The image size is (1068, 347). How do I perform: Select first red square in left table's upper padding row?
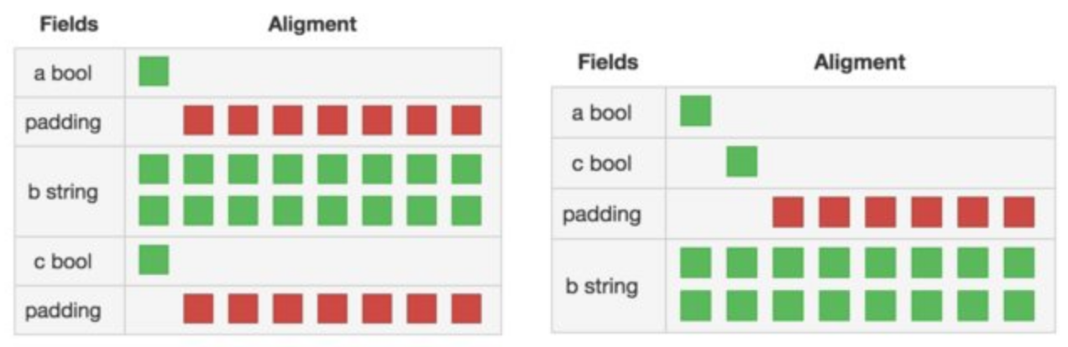198,121
